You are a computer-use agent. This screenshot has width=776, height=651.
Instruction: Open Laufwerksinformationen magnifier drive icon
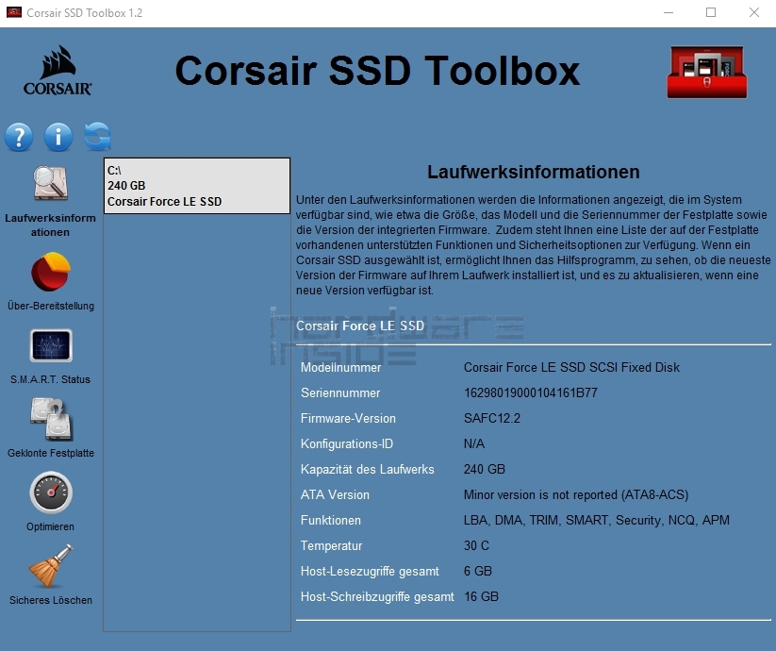point(51,183)
